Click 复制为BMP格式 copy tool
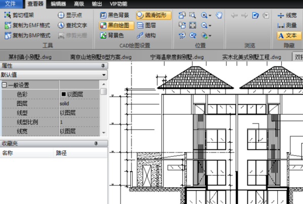The height and width of the screenshot is (204, 303). pyautogui.click(x=27, y=35)
